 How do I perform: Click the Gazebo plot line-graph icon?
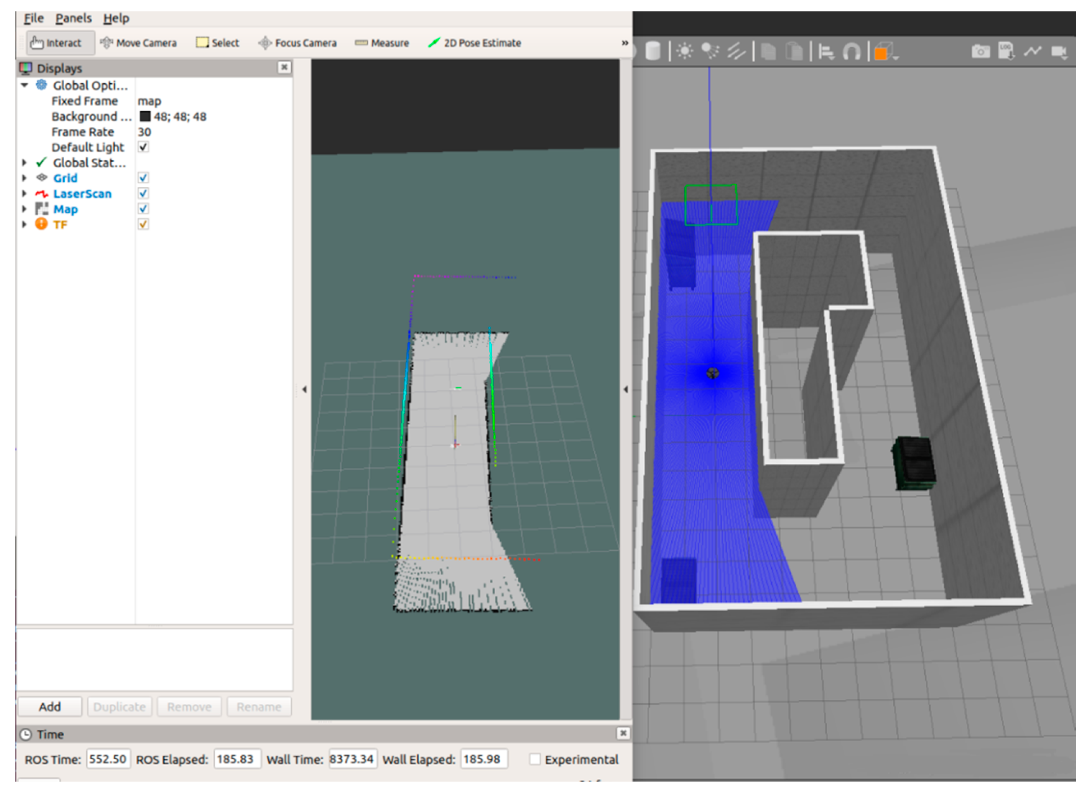(x=1032, y=51)
